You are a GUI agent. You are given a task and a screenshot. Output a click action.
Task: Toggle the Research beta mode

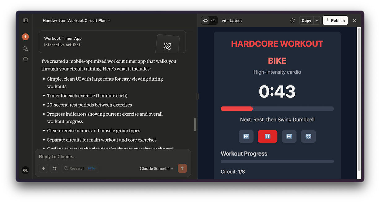[x=80, y=168]
